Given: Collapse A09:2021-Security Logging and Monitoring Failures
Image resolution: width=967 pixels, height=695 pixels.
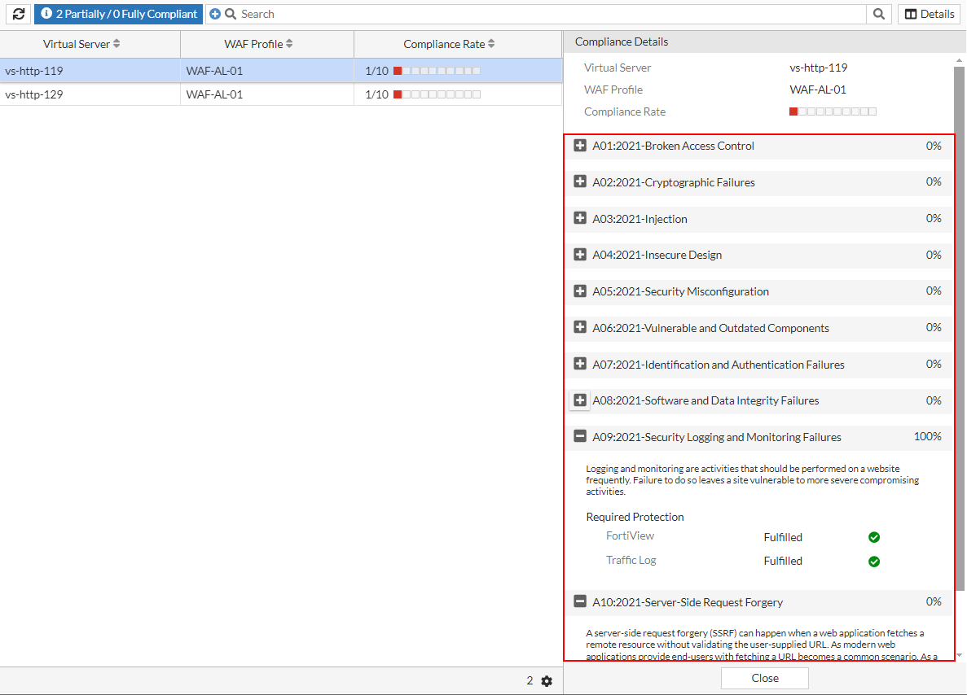Looking at the screenshot, I should click(580, 436).
